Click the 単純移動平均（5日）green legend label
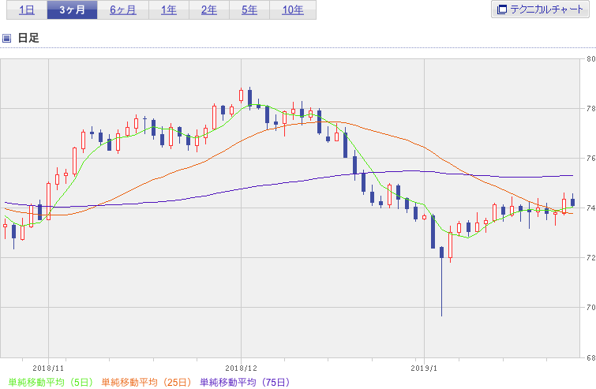The height and width of the screenshot is (389, 596). pyautogui.click(x=51, y=382)
